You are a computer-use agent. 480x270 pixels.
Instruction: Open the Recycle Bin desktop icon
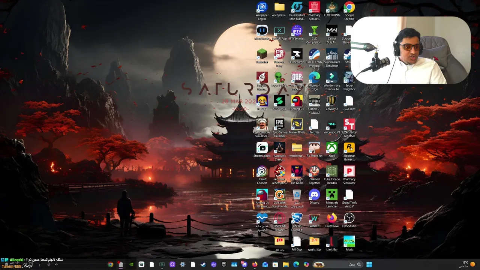[297, 199]
